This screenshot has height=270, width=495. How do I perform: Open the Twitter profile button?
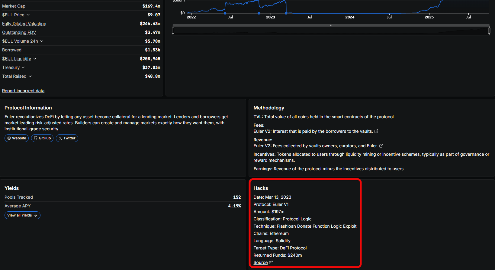(x=67, y=138)
